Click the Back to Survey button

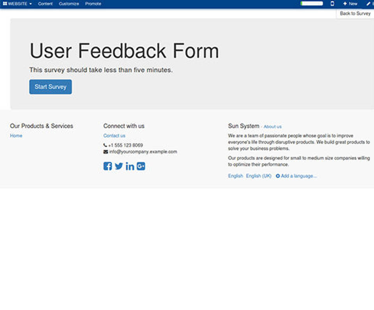point(355,13)
